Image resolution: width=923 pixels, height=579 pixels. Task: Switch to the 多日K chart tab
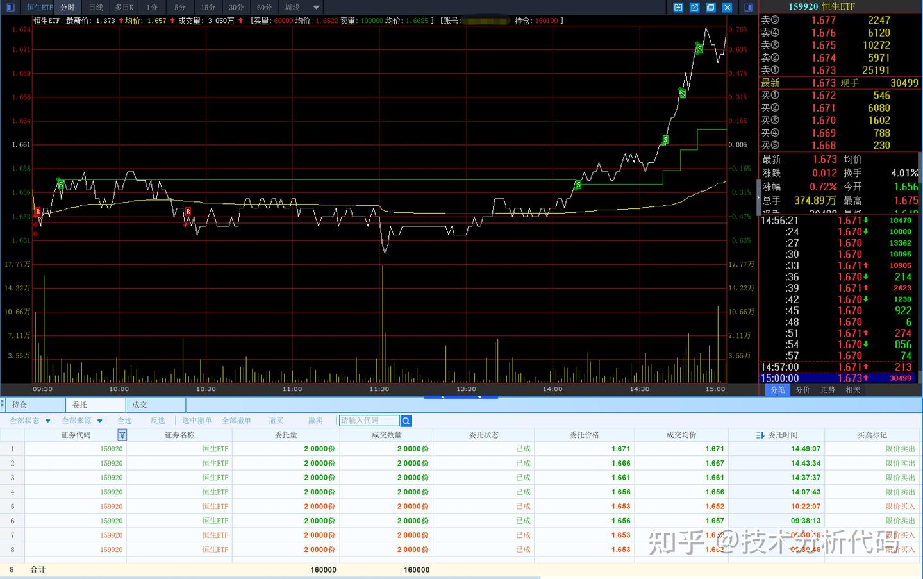click(124, 7)
